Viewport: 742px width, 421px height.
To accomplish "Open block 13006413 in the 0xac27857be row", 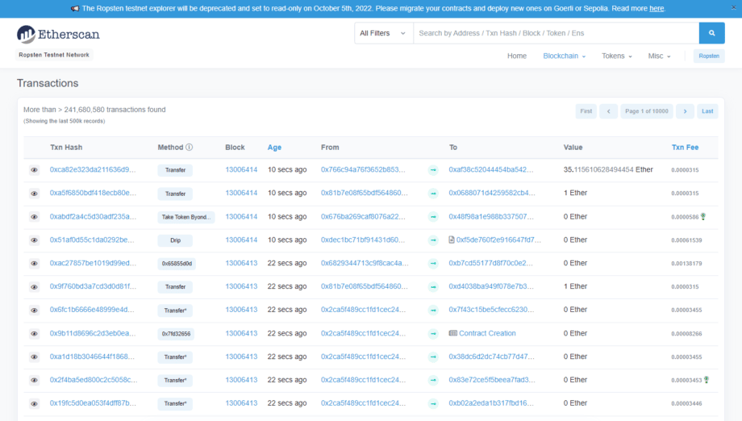I will 241,263.
